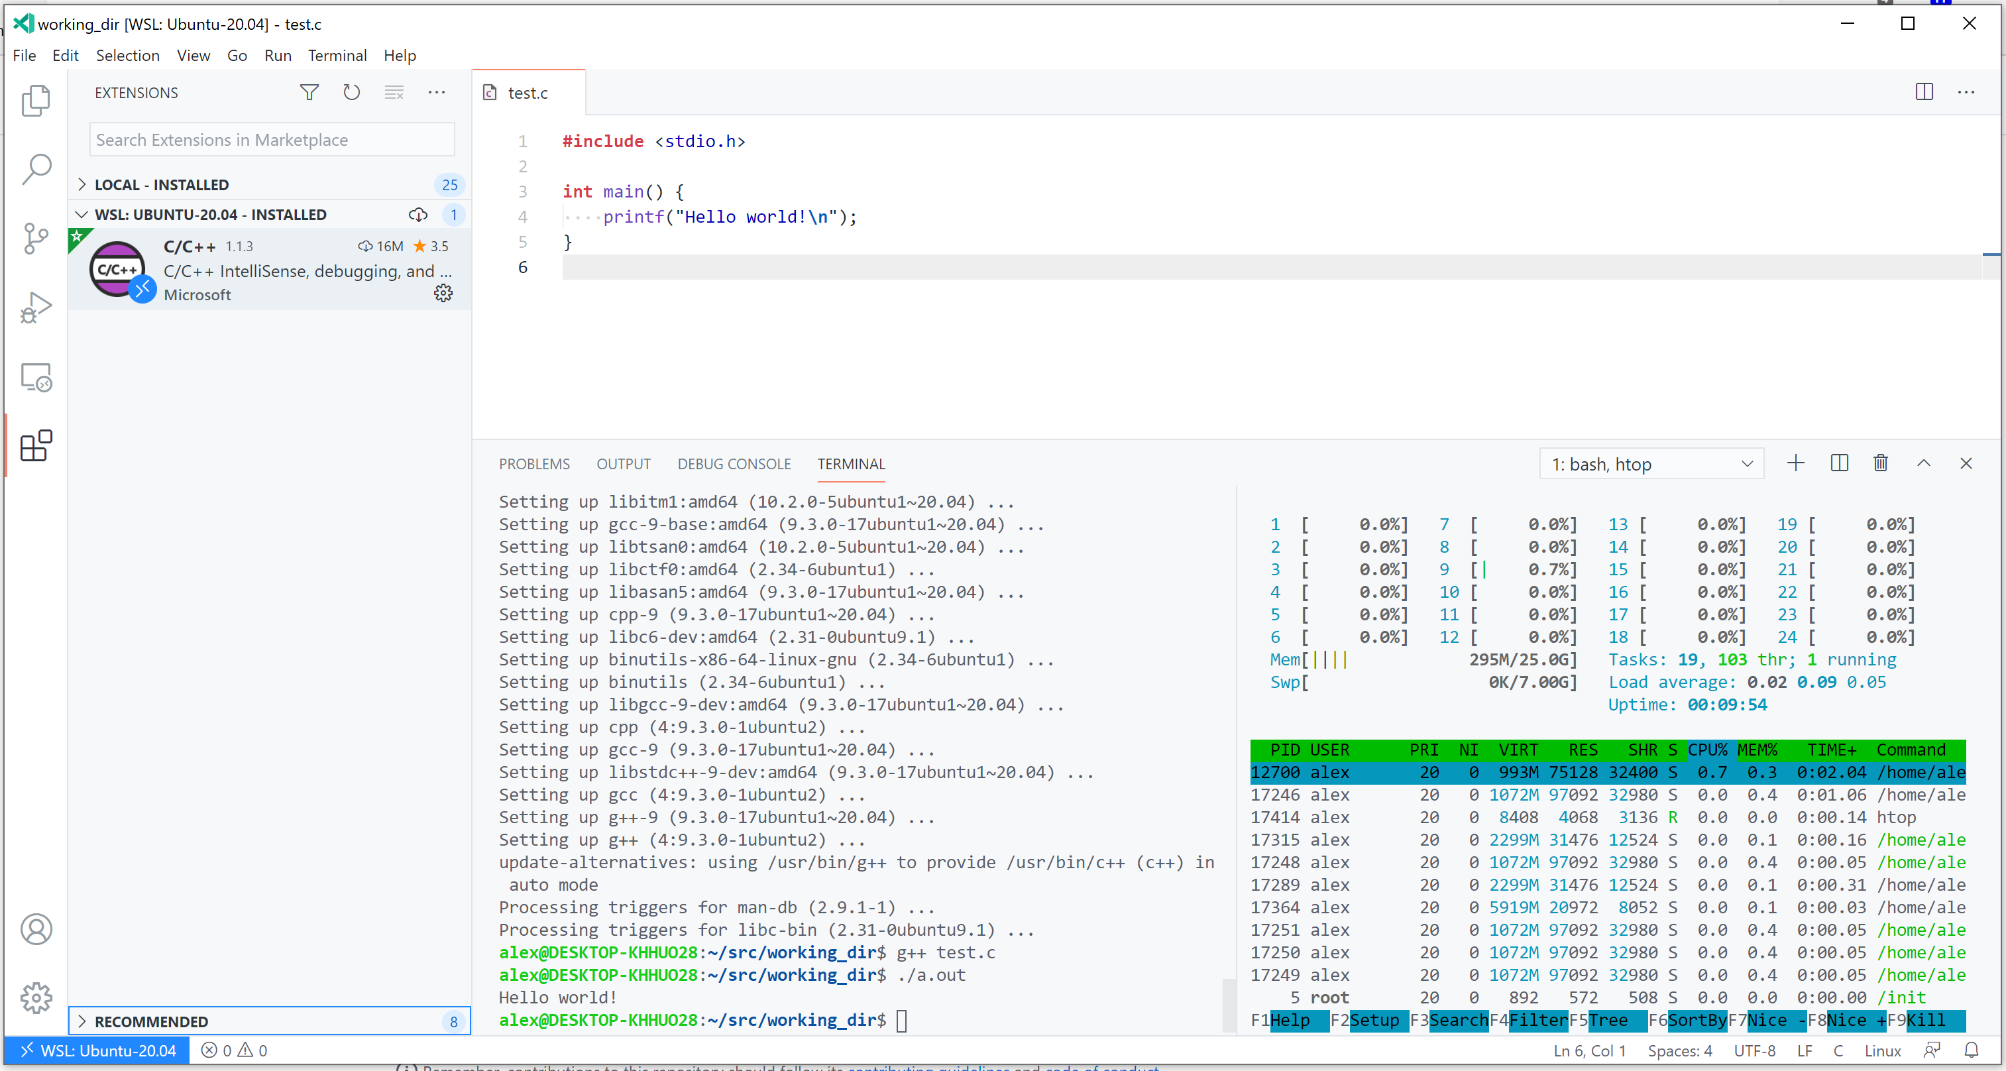
Task: Kill the active terminal with the trash icon
Action: tap(1881, 463)
